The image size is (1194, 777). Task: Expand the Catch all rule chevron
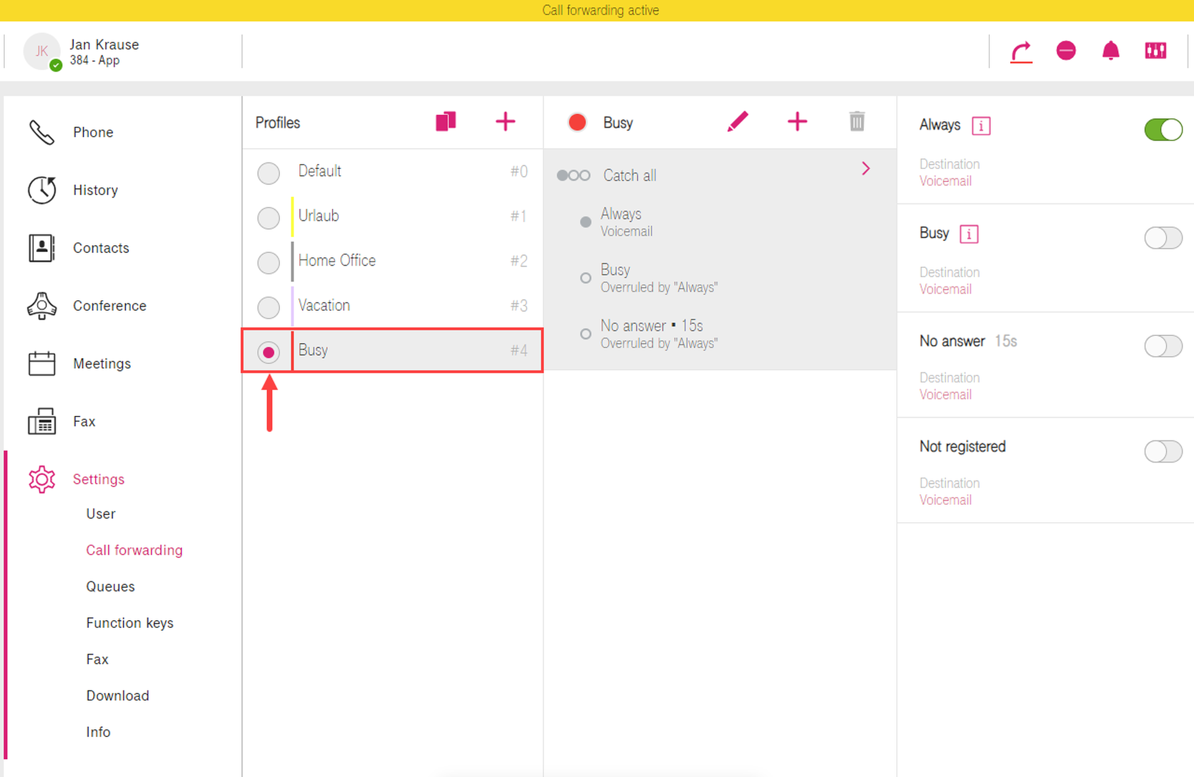tap(866, 169)
